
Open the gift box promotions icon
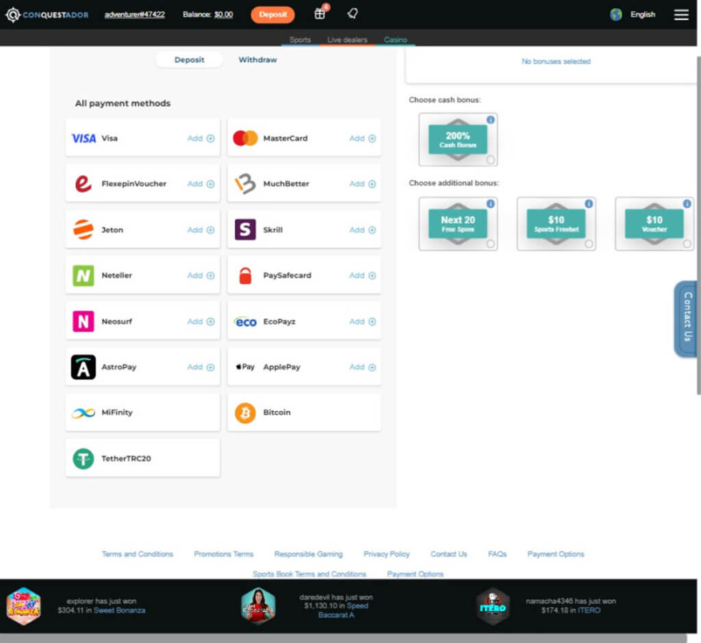coord(320,14)
